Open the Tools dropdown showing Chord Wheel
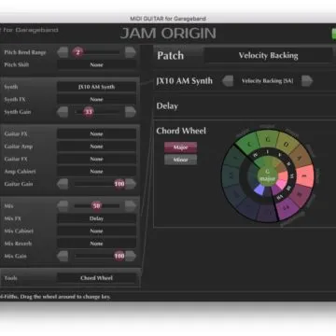Image resolution: width=336 pixels, height=336 pixels. 96,278
